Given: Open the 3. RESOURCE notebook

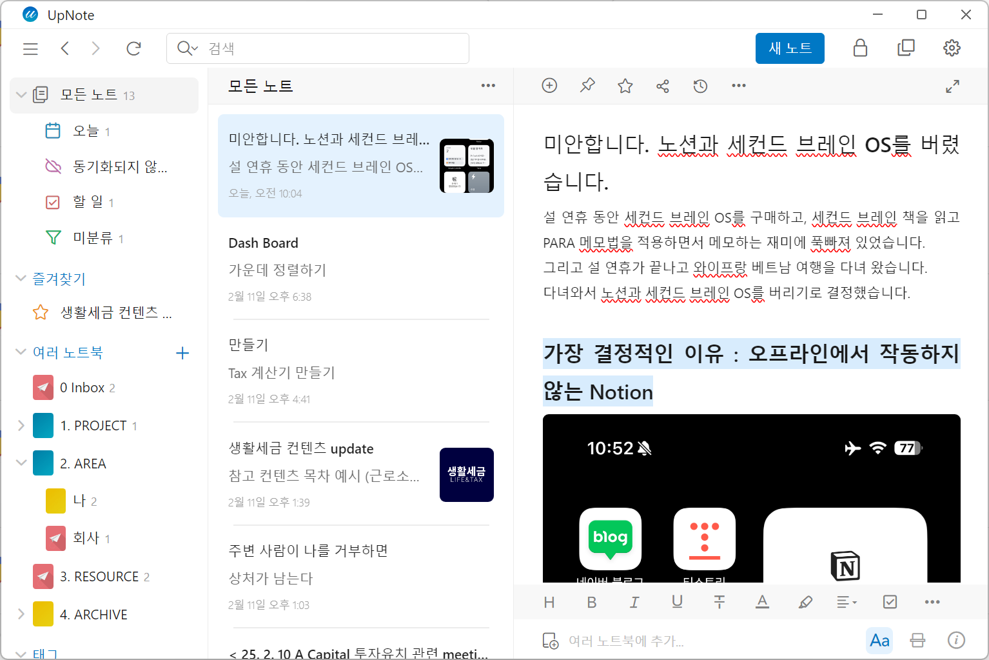Looking at the screenshot, I should tap(104, 577).
